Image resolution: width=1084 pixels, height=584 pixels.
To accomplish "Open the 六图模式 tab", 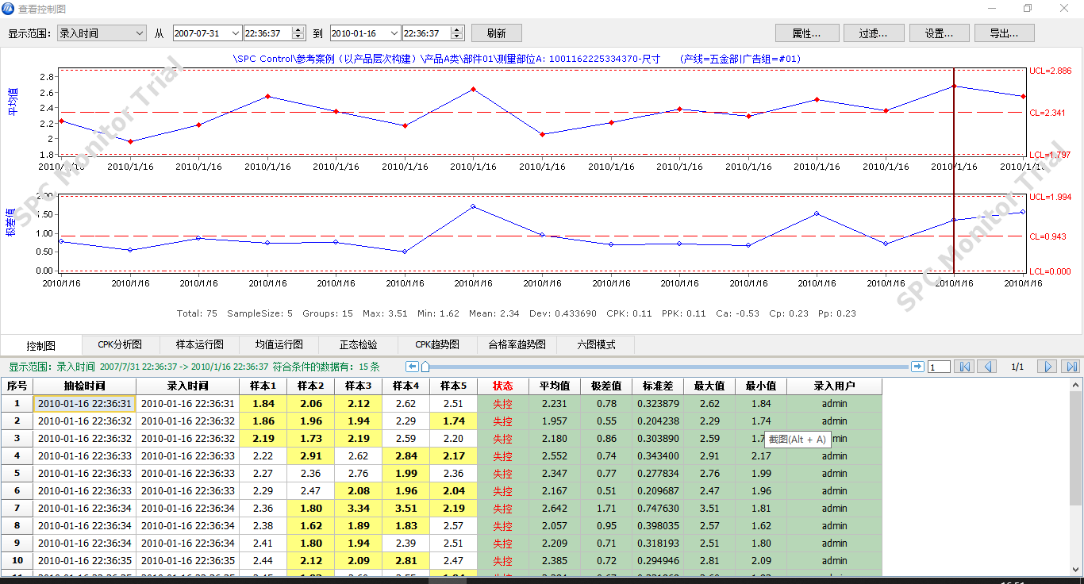I will click(x=596, y=345).
